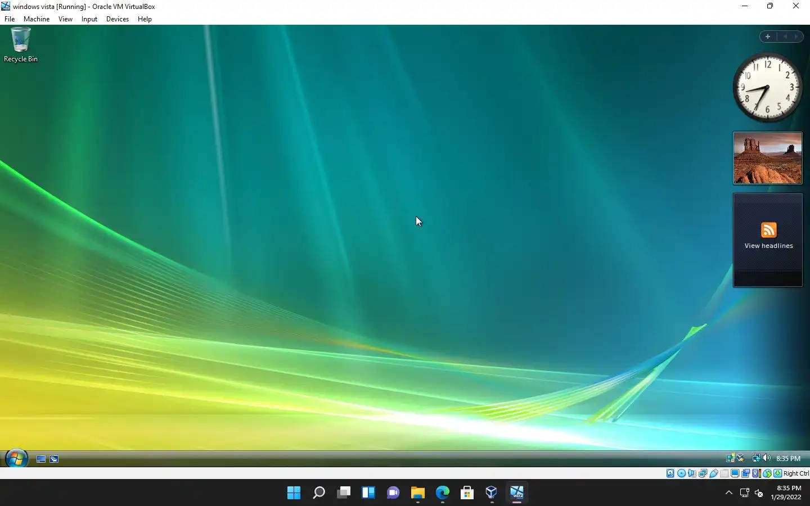Open Widgets on the host taskbar
Viewport: 810px width, 506px height.
click(x=368, y=493)
